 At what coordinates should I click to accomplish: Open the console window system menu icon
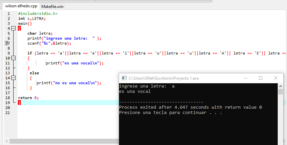pyautogui.click(x=124, y=78)
